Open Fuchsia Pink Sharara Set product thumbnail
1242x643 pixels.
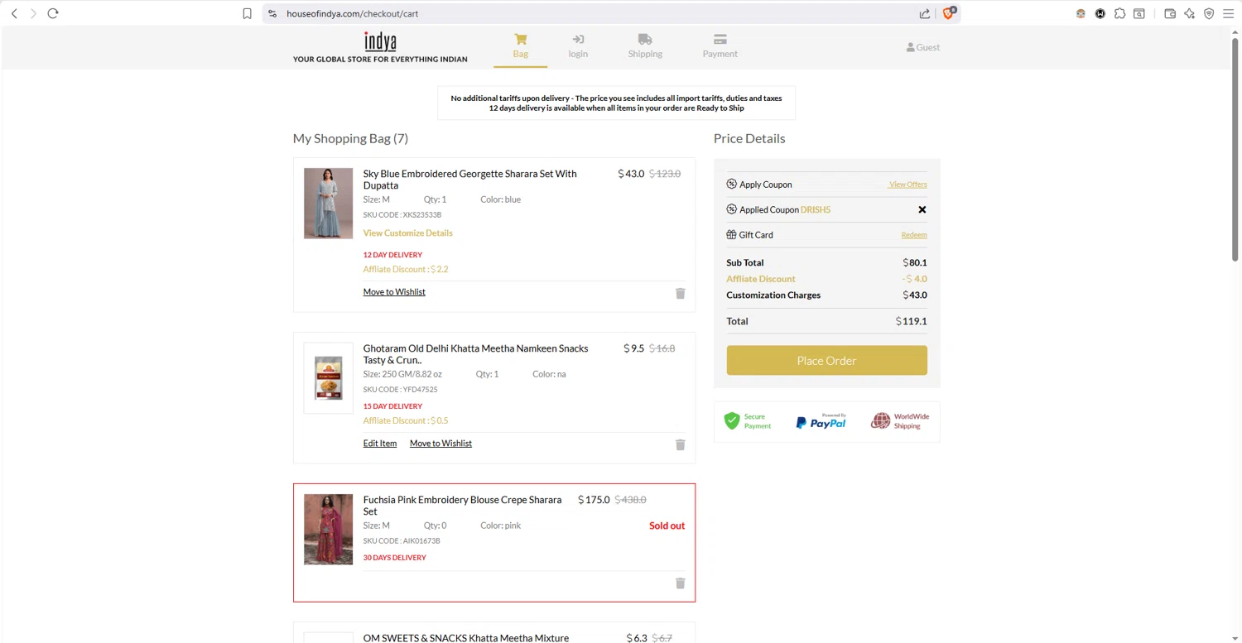click(x=328, y=530)
